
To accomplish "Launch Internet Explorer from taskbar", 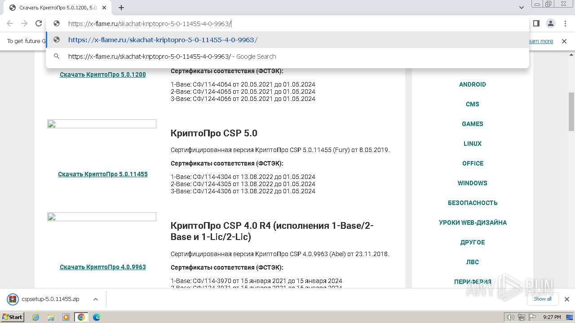I will coord(36,317).
